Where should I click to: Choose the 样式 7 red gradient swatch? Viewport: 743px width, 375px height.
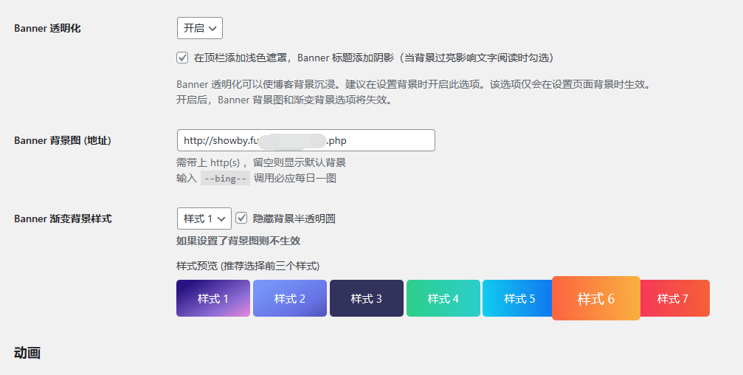[674, 298]
